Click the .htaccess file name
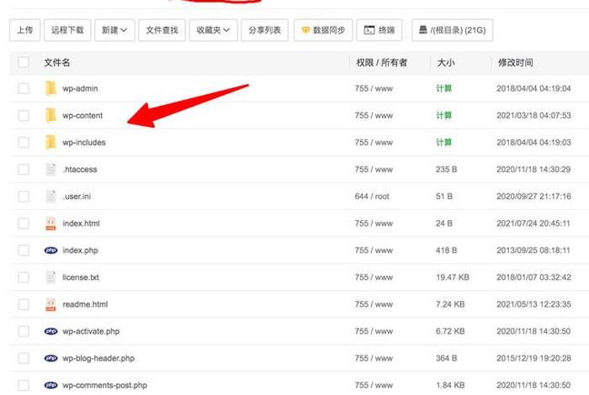 pyautogui.click(x=80, y=170)
